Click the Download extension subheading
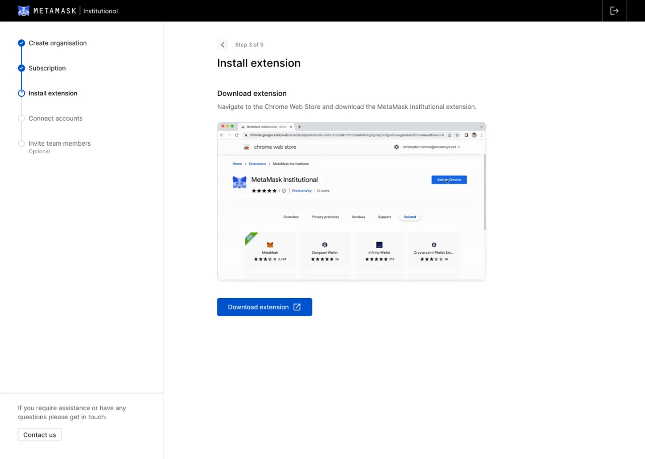 252,93
